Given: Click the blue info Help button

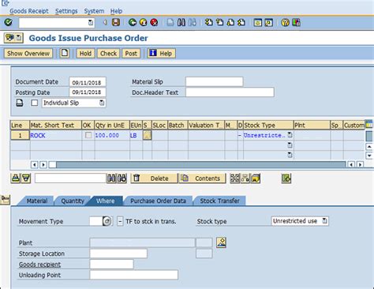Looking at the screenshot, I should click(161, 54).
